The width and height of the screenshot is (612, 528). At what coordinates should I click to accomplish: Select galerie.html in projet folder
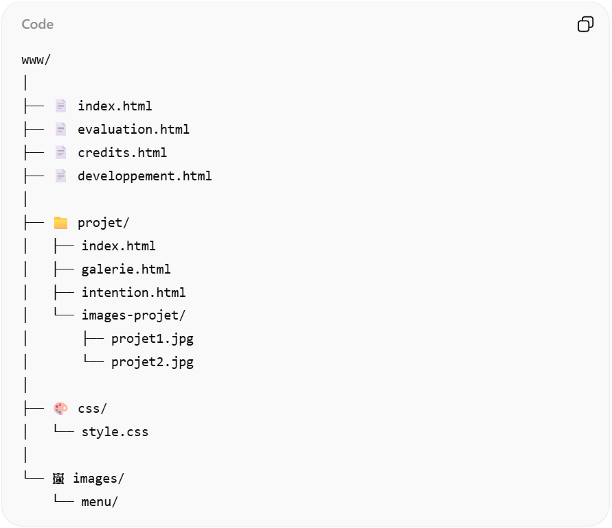126,269
